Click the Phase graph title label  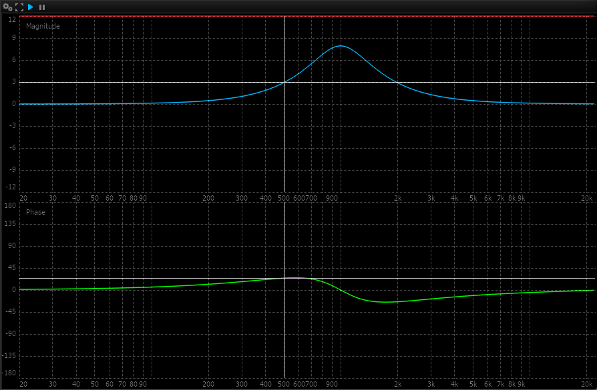(x=35, y=212)
